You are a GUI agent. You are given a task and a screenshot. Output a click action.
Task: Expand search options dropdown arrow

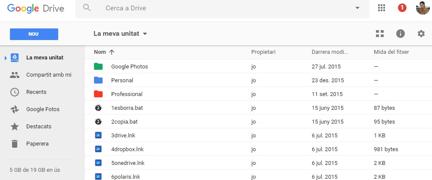click(357, 8)
